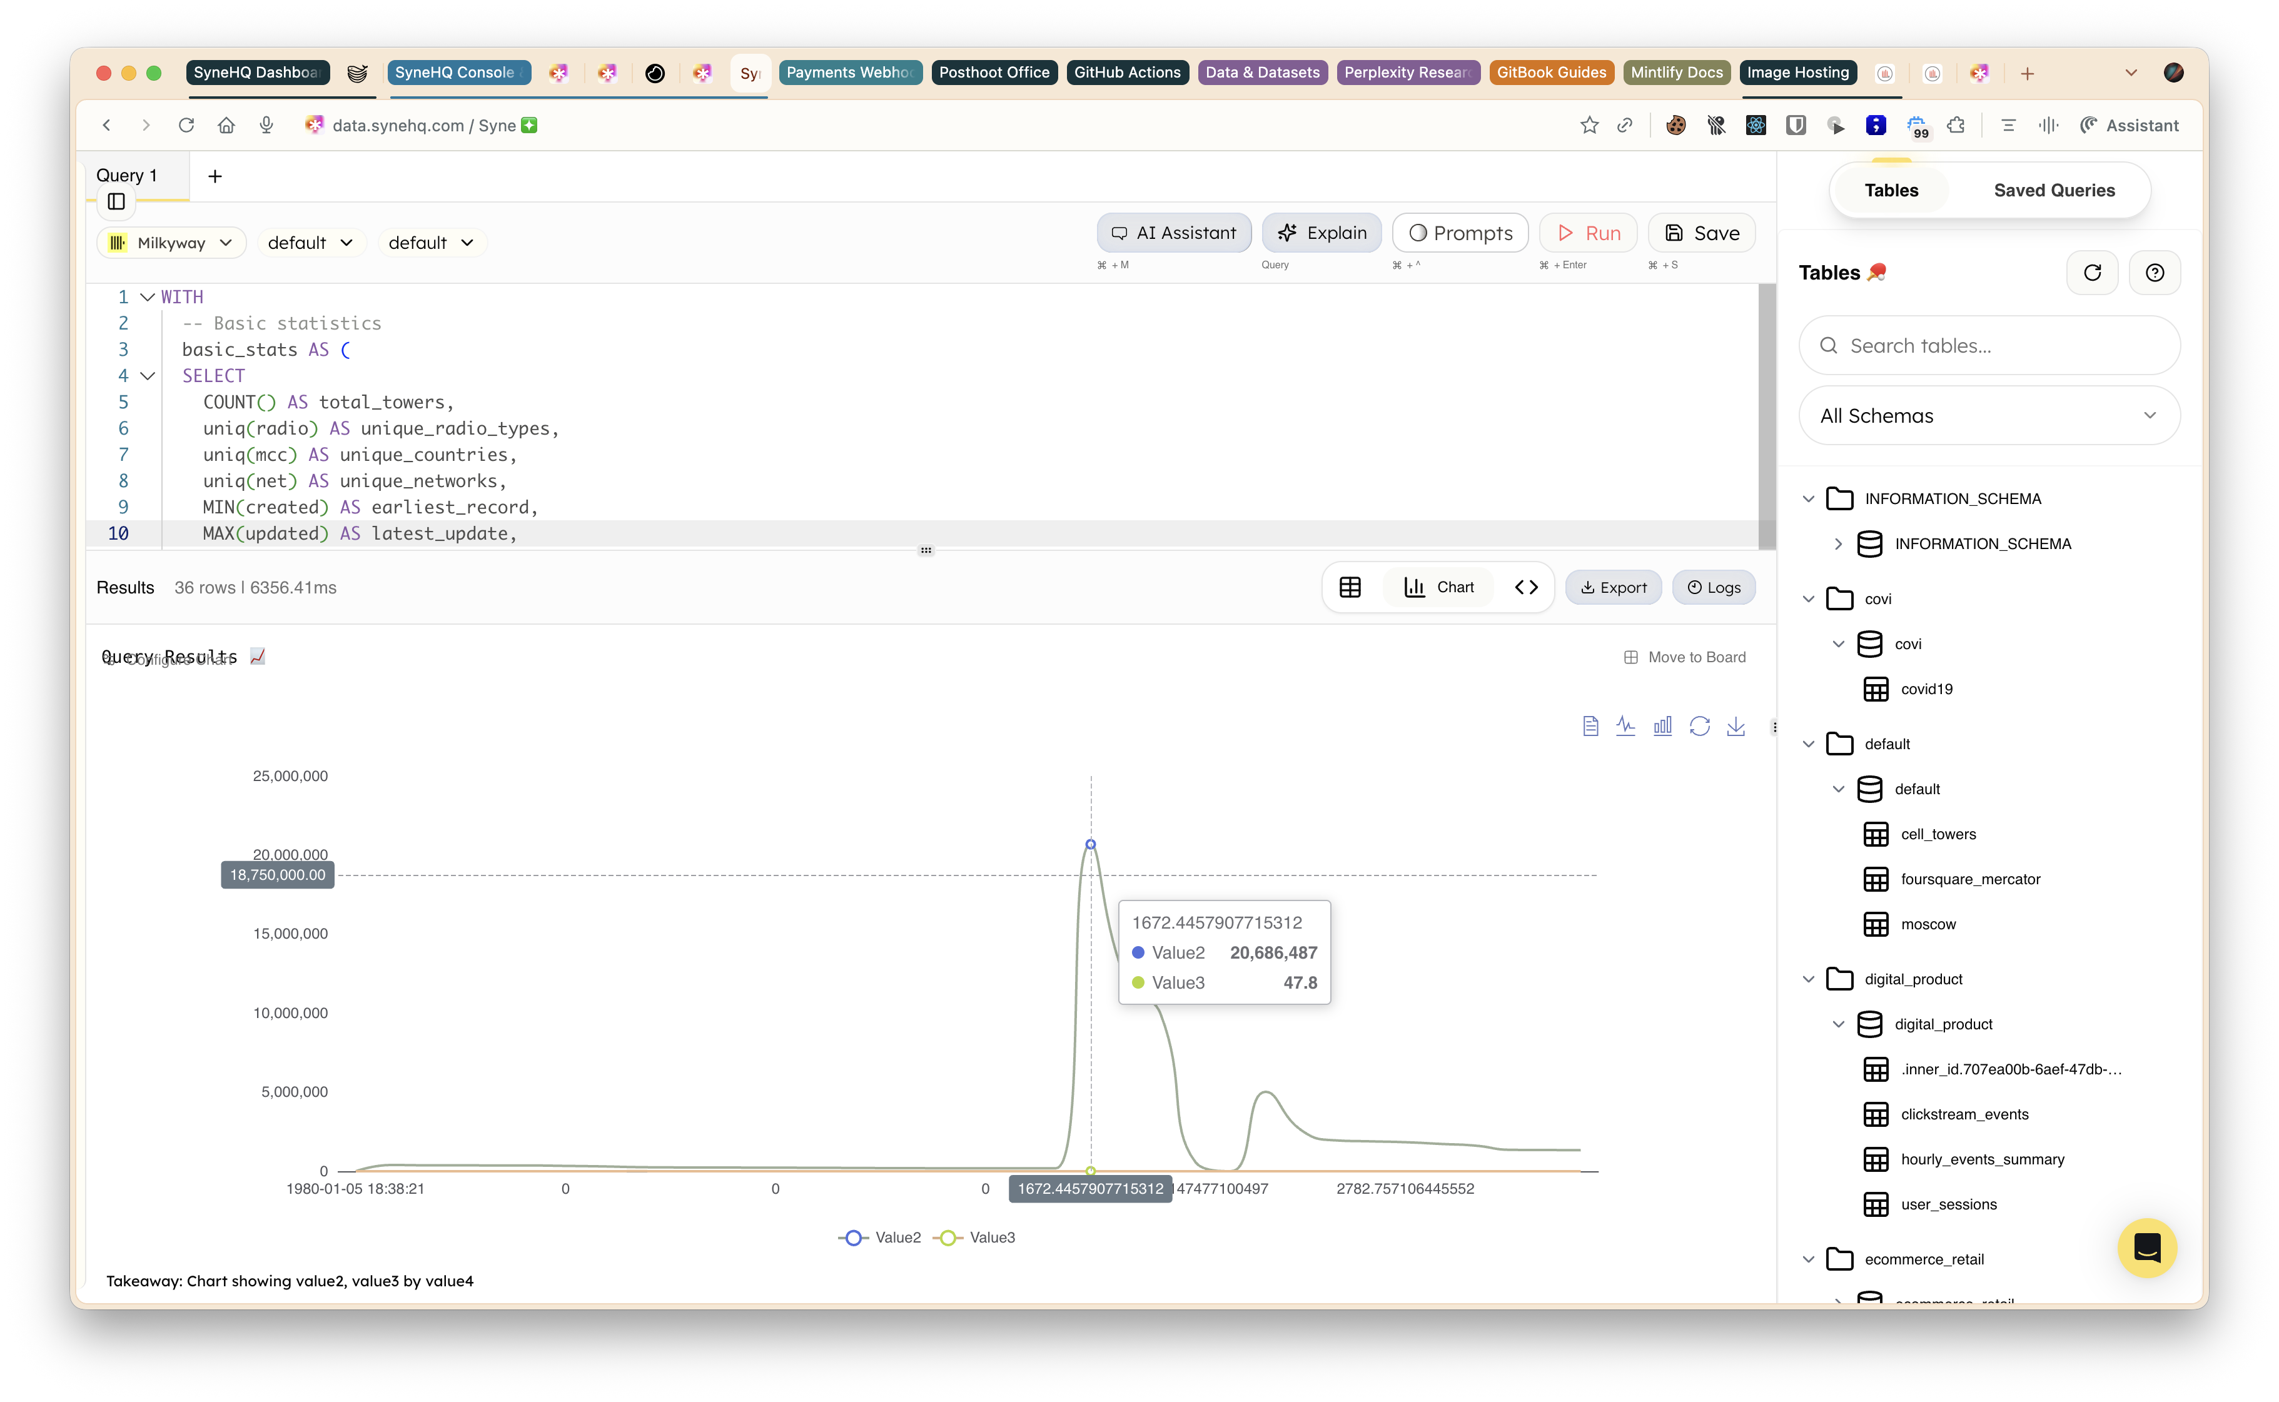Open the Tables help question icon
Image resolution: width=2279 pixels, height=1402 pixels.
tap(2155, 273)
